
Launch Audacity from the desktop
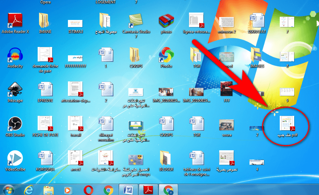click(x=15, y=54)
